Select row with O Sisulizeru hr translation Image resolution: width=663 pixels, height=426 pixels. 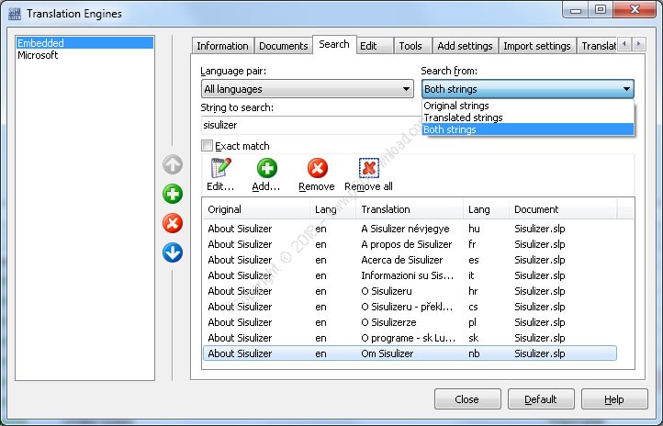point(410,291)
